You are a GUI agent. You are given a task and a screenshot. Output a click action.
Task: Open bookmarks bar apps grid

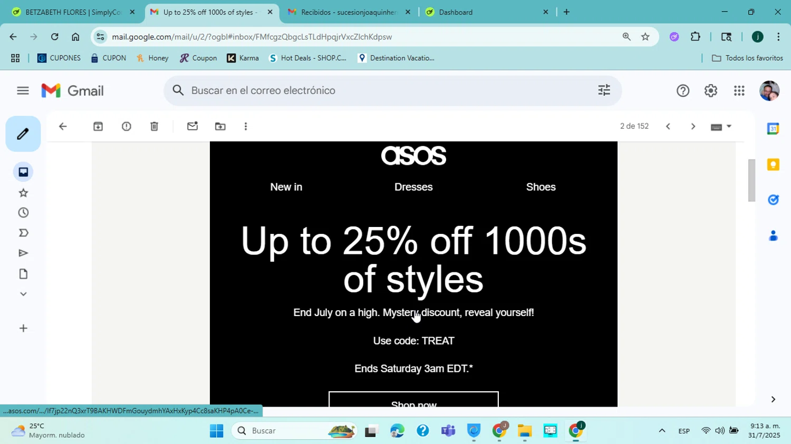tap(15, 58)
